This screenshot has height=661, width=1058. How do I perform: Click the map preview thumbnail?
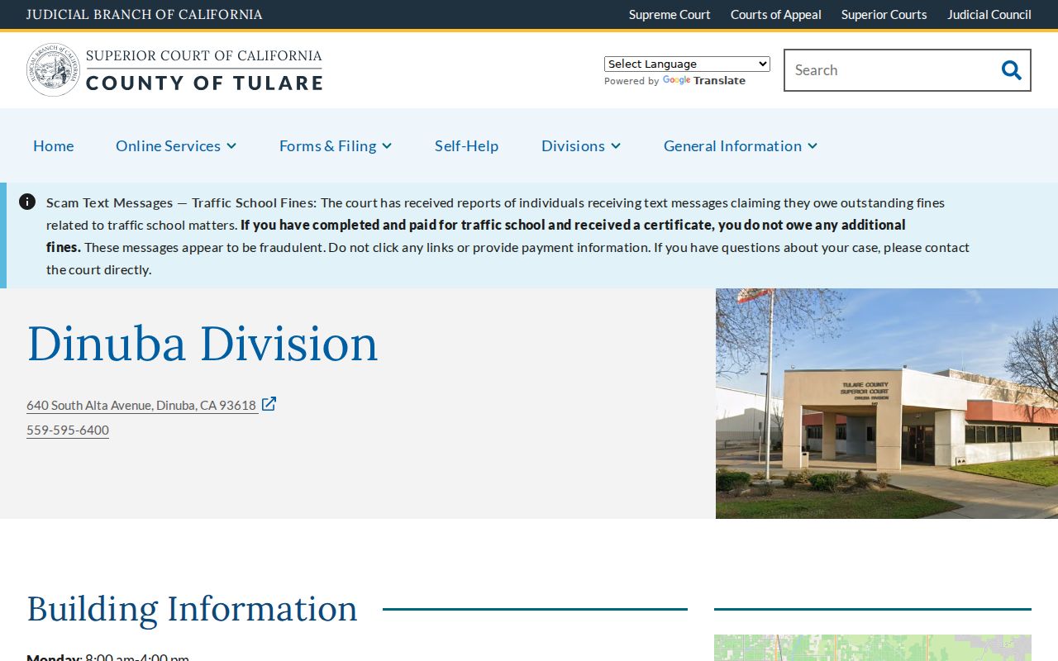tap(873, 648)
